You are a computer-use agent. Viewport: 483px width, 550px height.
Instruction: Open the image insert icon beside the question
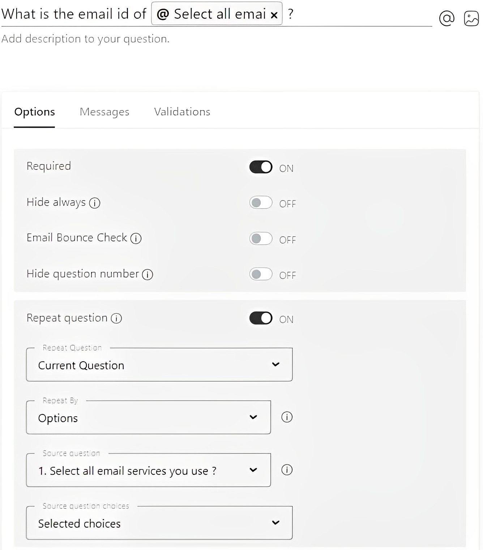pyautogui.click(x=471, y=18)
